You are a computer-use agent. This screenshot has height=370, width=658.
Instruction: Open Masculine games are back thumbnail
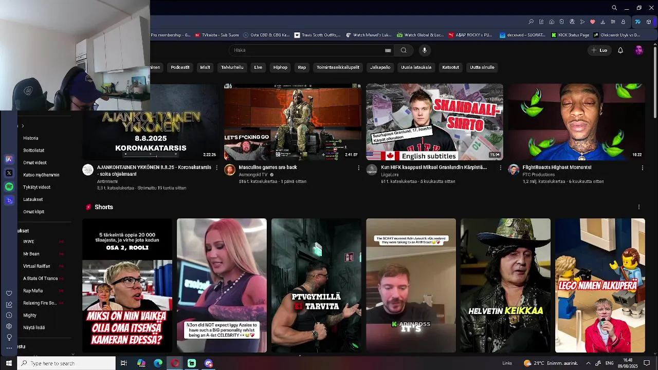tap(293, 122)
